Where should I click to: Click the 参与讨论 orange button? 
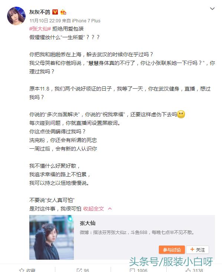coord(172,250)
